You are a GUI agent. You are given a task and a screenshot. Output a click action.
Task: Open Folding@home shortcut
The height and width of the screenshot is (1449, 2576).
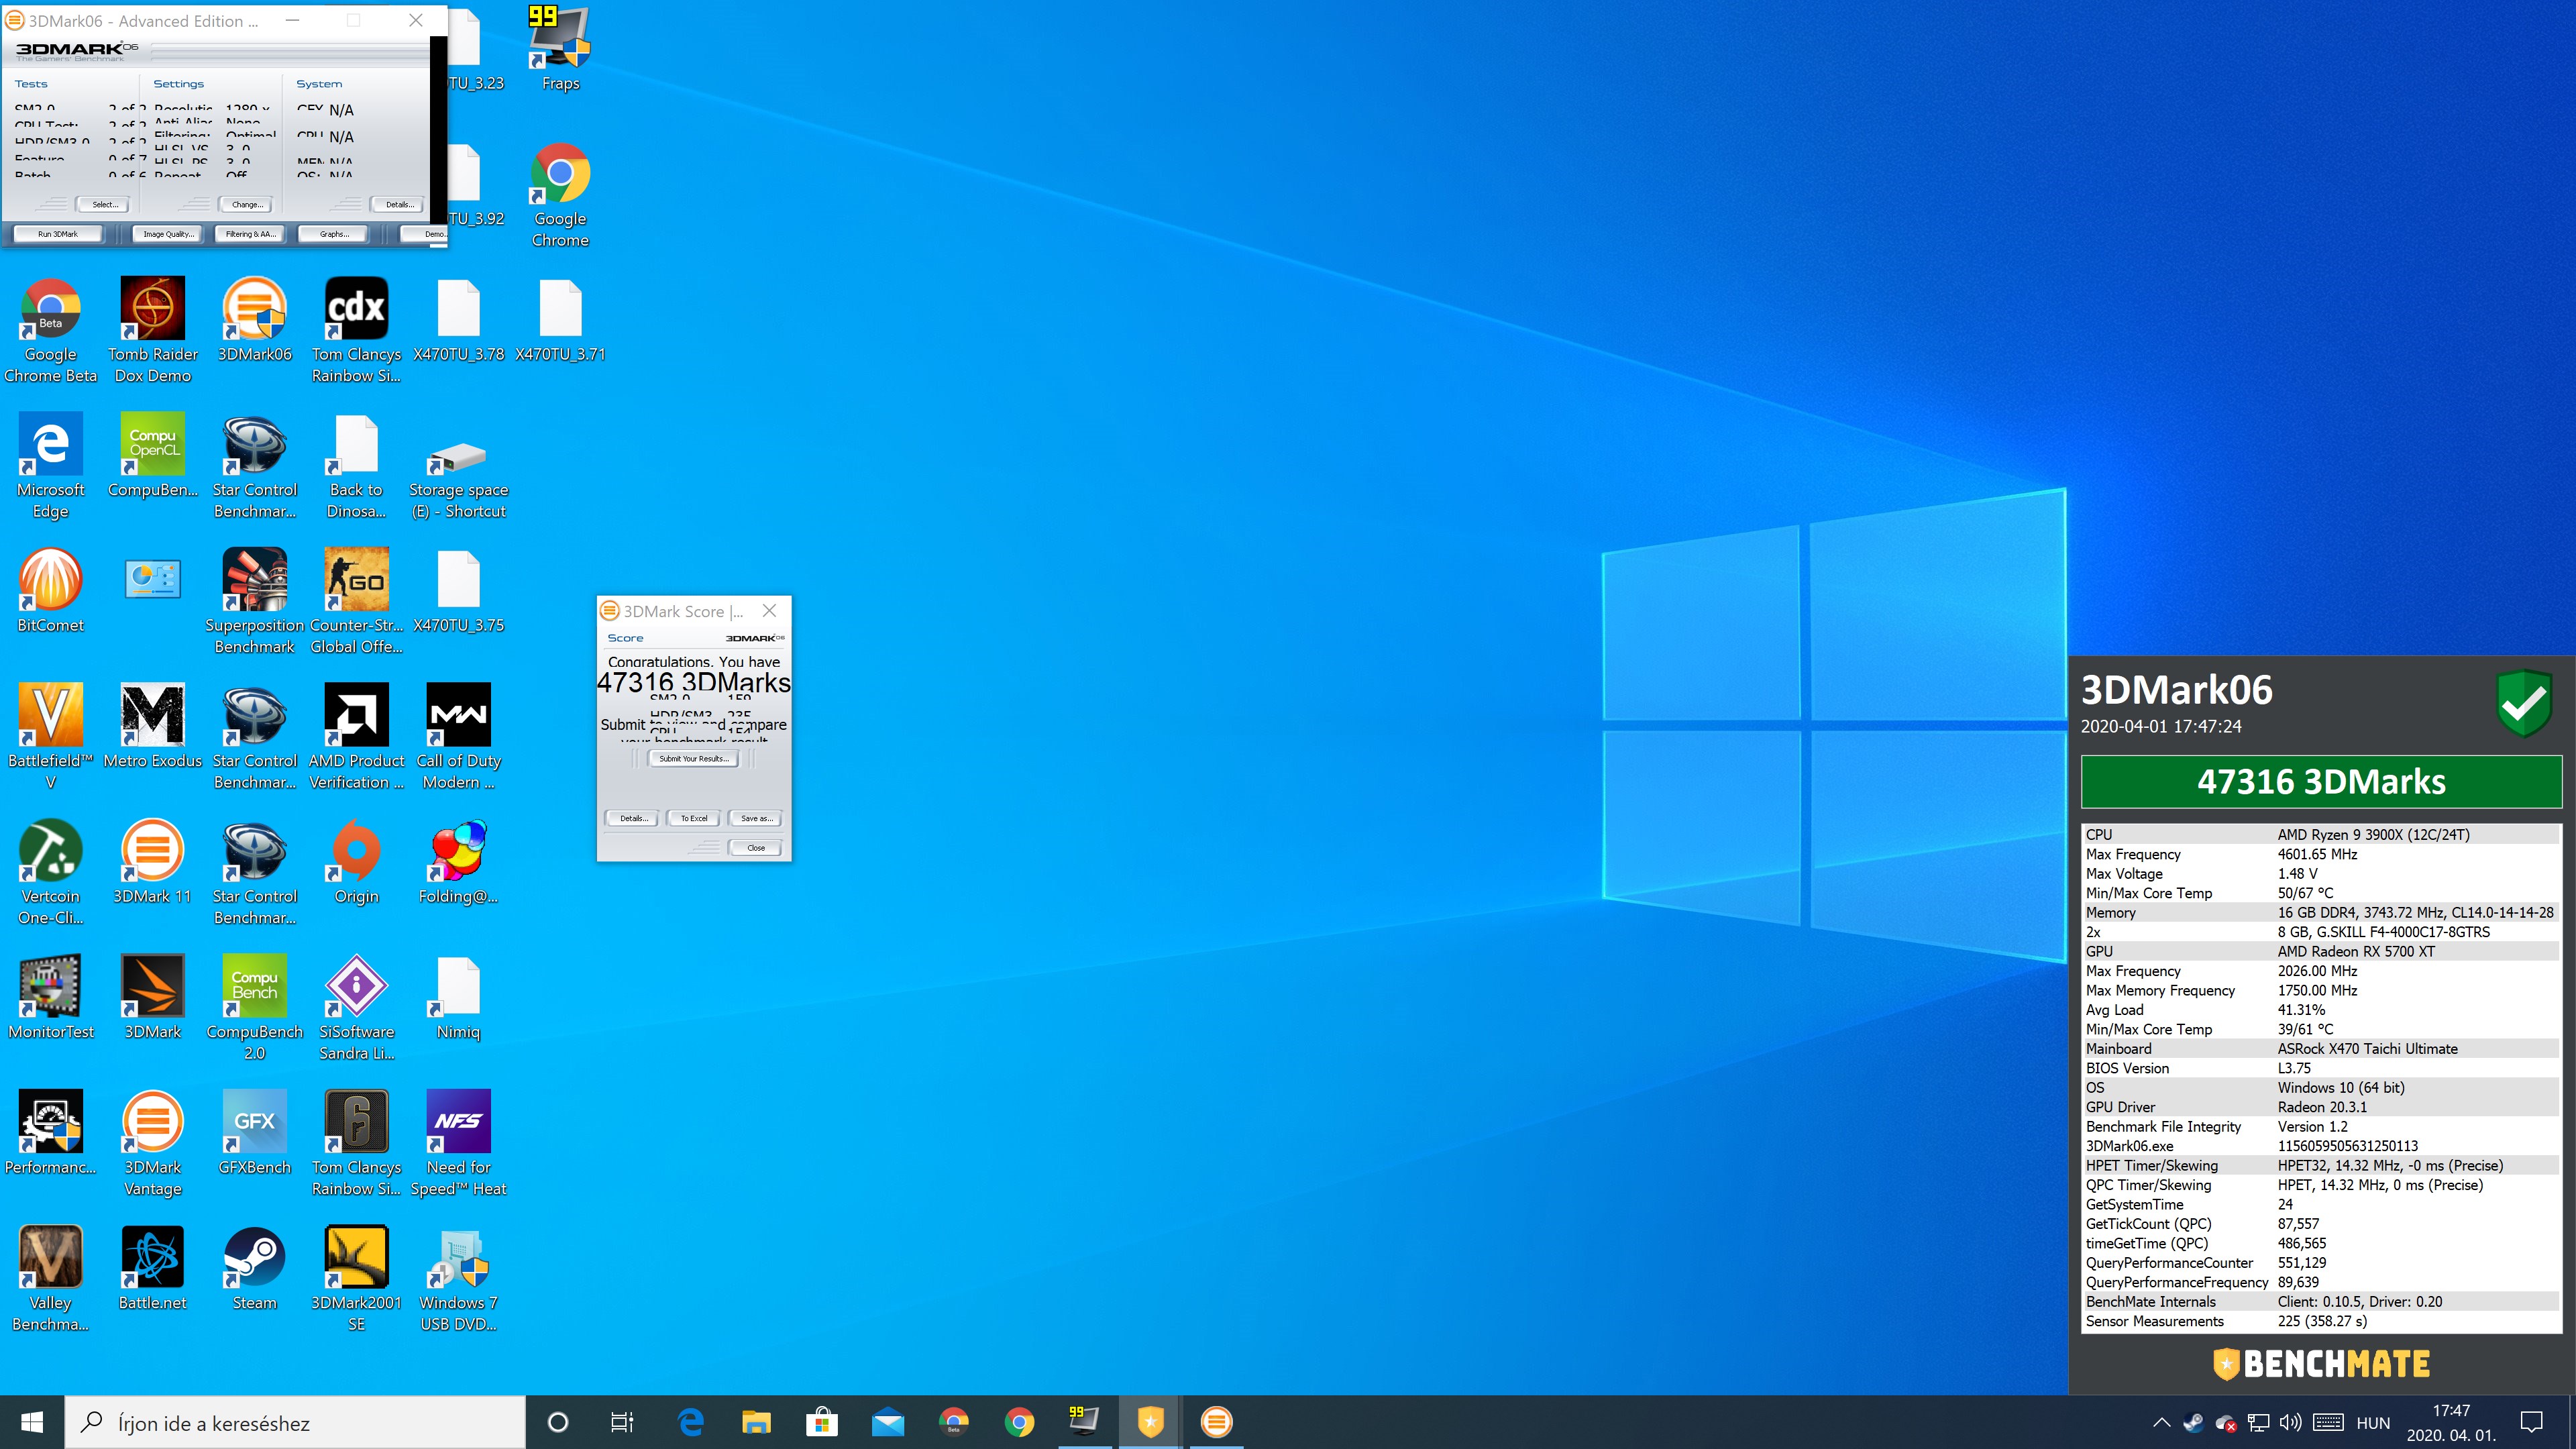pyautogui.click(x=459, y=862)
